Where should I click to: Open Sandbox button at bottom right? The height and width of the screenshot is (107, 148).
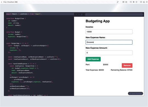click(135, 94)
